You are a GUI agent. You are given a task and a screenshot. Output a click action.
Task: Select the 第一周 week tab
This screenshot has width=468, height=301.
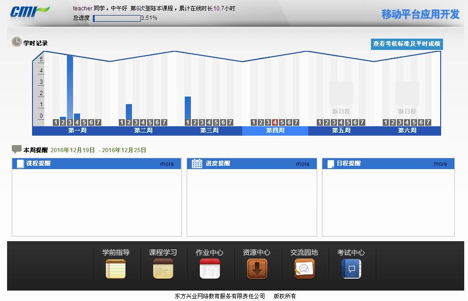click(x=77, y=130)
